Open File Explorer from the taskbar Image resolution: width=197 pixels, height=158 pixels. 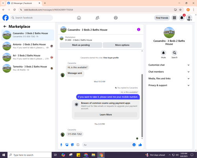[93, 155]
